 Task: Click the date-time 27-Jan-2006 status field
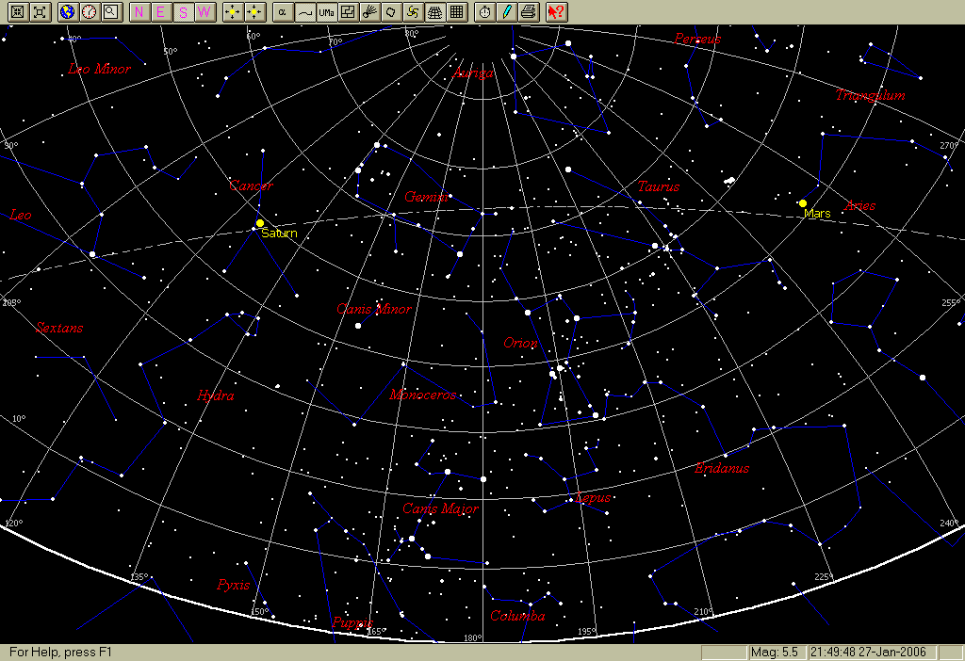coord(871,653)
